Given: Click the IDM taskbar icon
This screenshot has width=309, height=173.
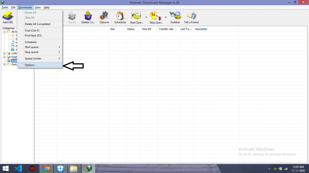Looking at the screenshot, I should [x=88, y=168].
